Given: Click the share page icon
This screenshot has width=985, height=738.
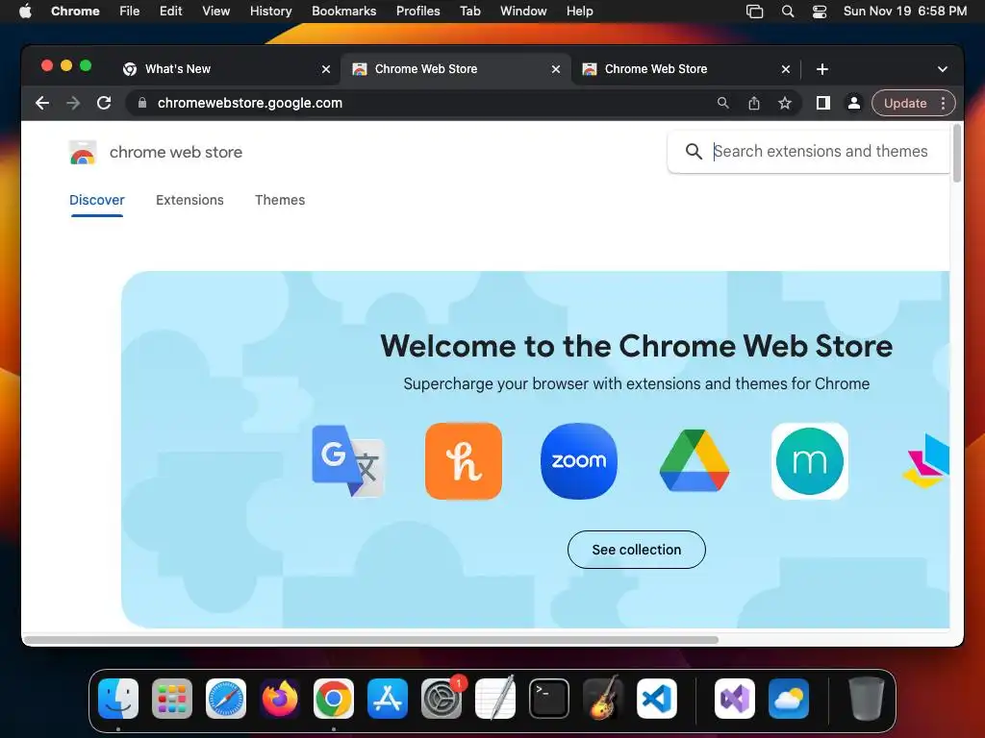Looking at the screenshot, I should 754,103.
